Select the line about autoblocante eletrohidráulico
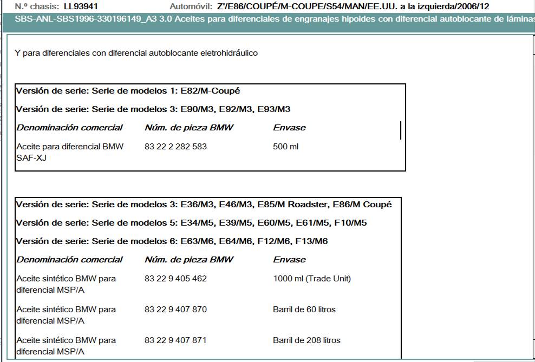535x362 pixels. tap(136, 53)
